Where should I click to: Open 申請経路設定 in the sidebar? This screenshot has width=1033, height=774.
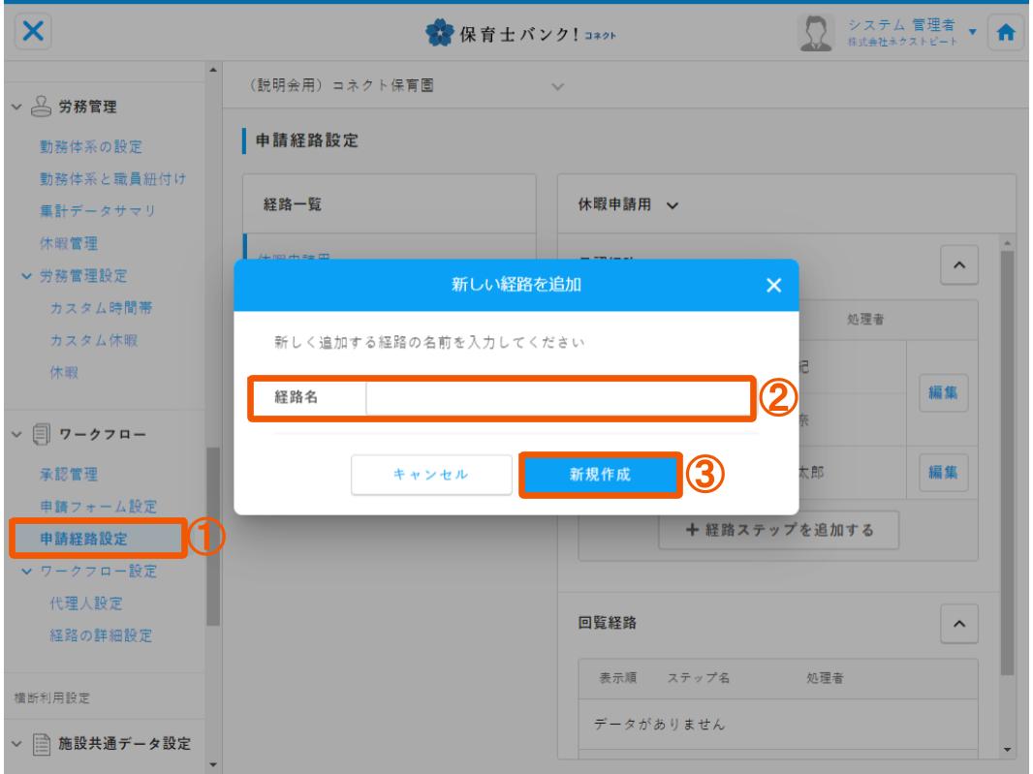pyautogui.click(x=82, y=539)
